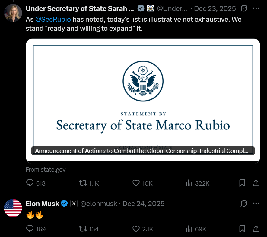
Task: Click Elon Musk's American flag avatar
Action: [x=13, y=208]
